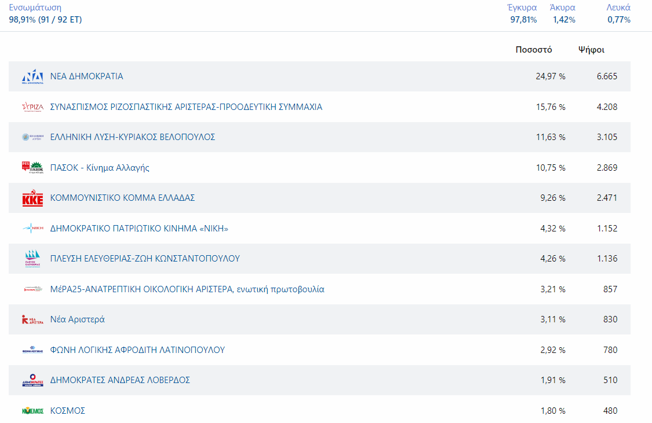Click the 1.136 votes cell
This screenshot has height=423, width=652.
click(607, 259)
